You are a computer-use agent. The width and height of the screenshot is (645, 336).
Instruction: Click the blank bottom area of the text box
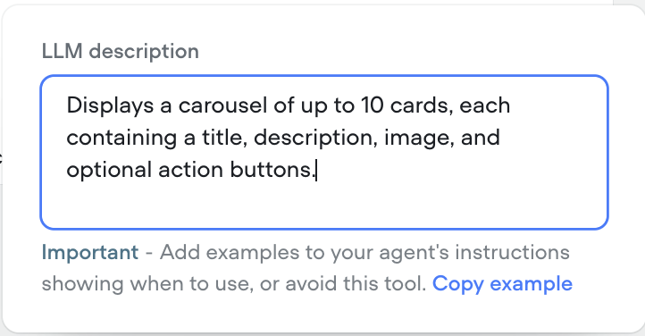[x=324, y=206]
